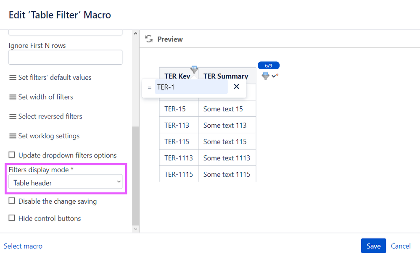The height and width of the screenshot is (257, 420).
Task: Open Filters display mode dropdown
Action: pos(65,182)
